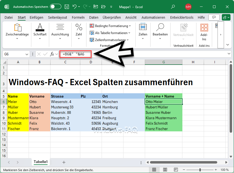Click the Freiburg cell

(x=112, y=118)
